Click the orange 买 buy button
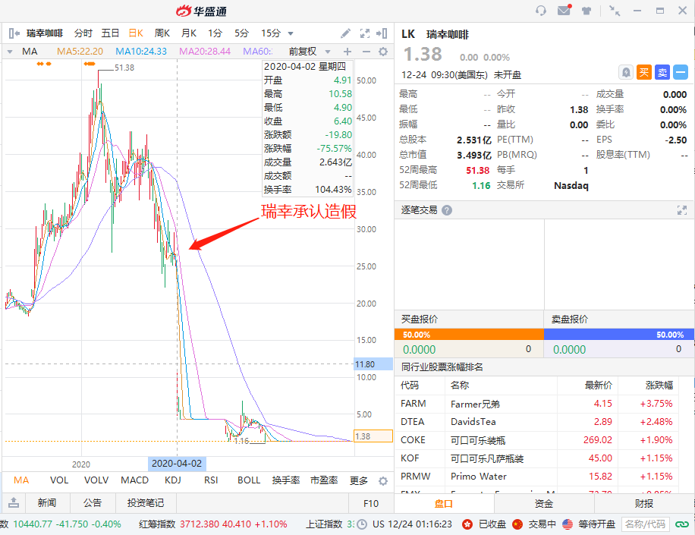The height and width of the screenshot is (535, 695). [644, 72]
